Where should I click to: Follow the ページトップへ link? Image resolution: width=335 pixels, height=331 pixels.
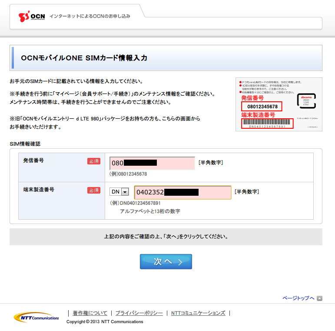pyautogui.click(x=298, y=298)
